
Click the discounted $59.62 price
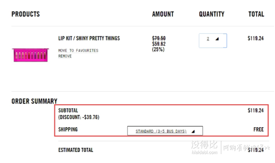(159, 44)
